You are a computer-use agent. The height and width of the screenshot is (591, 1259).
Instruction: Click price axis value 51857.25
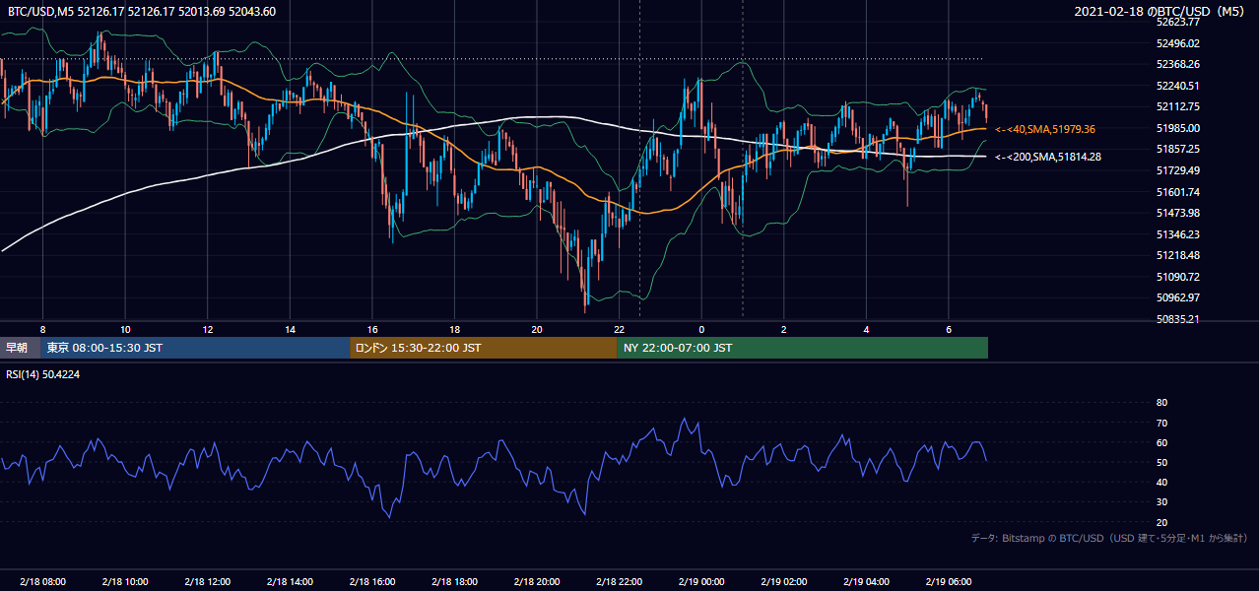tap(1177, 149)
